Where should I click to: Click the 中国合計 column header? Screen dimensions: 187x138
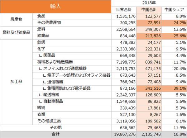[x=149, y=9]
